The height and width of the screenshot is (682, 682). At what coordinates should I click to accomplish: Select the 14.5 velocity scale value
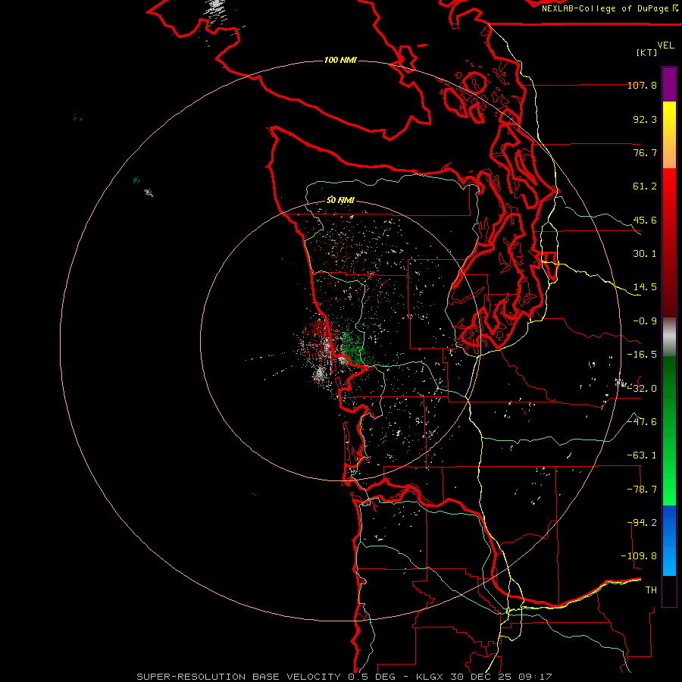[645, 287]
